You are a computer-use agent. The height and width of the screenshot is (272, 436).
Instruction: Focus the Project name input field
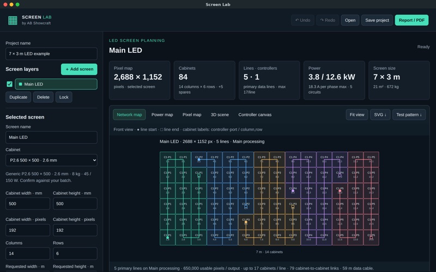coord(51,53)
